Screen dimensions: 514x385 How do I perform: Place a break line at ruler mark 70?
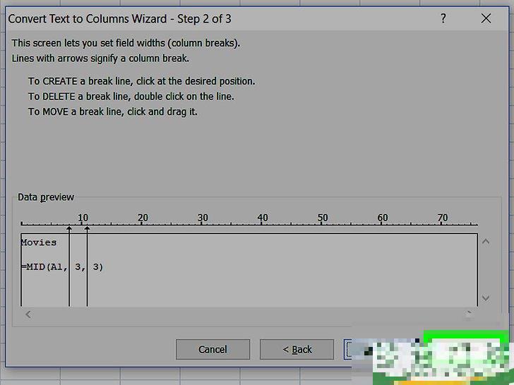click(x=441, y=224)
